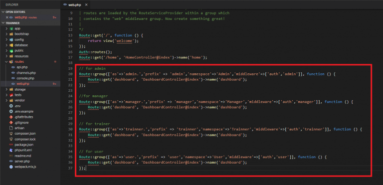
Task: Click the app folder icon
Action: point(11,28)
